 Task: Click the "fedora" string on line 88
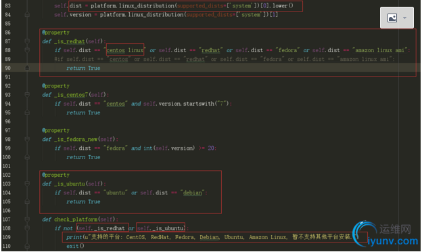pyautogui.click(x=287, y=50)
